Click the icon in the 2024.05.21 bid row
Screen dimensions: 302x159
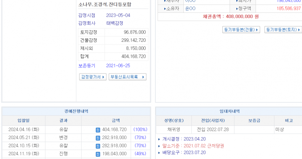coord(98,138)
